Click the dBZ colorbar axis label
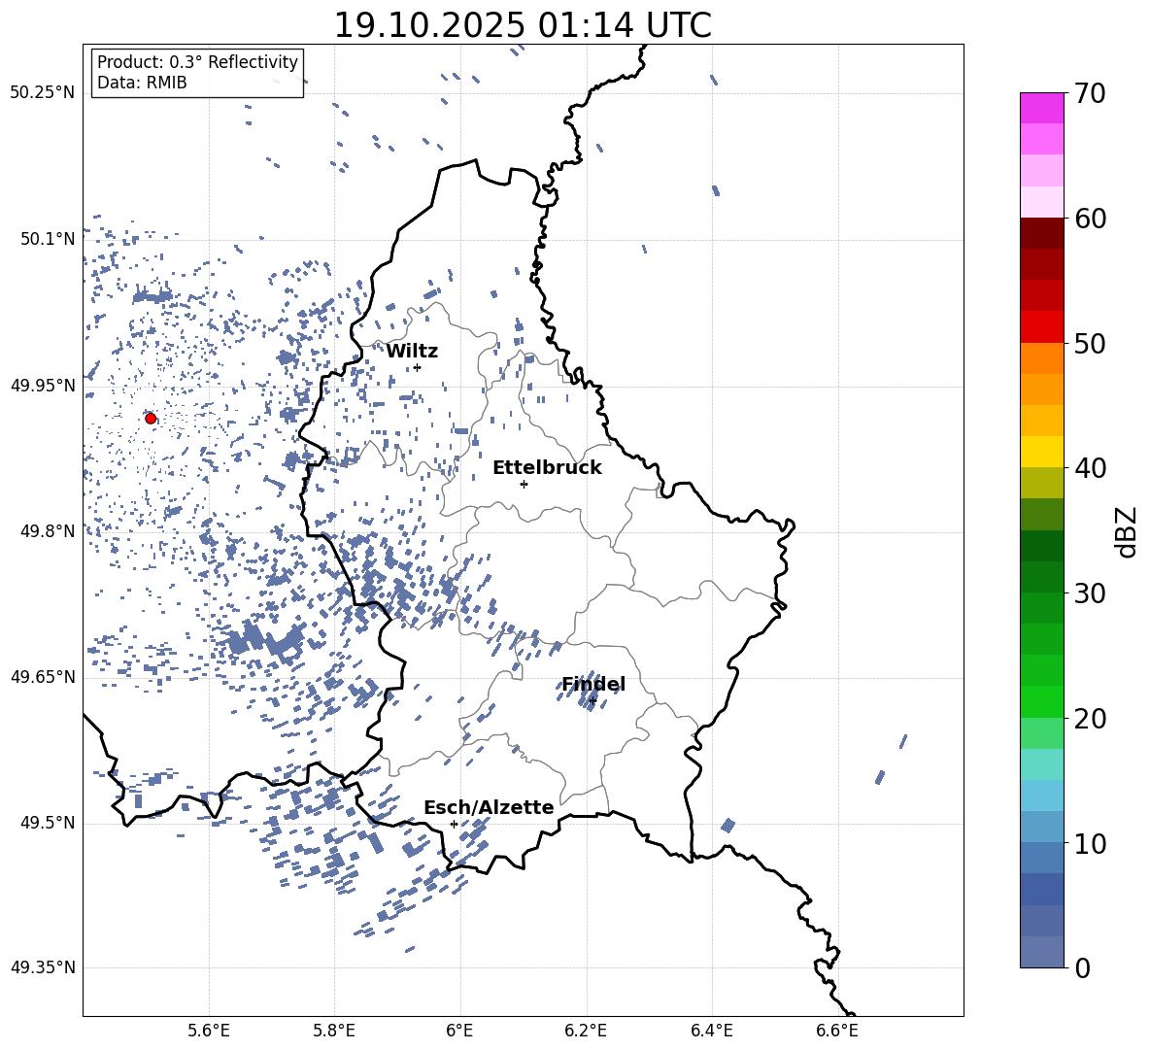The width and height of the screenshot is (1150, 1050). (x=1126, y=531)
